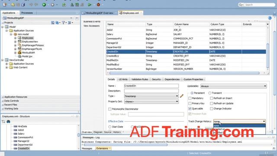Viewport: 277px width, 156px height.
Task: Open the Updatable dropdown showing Always
Action: coord(234,86)
